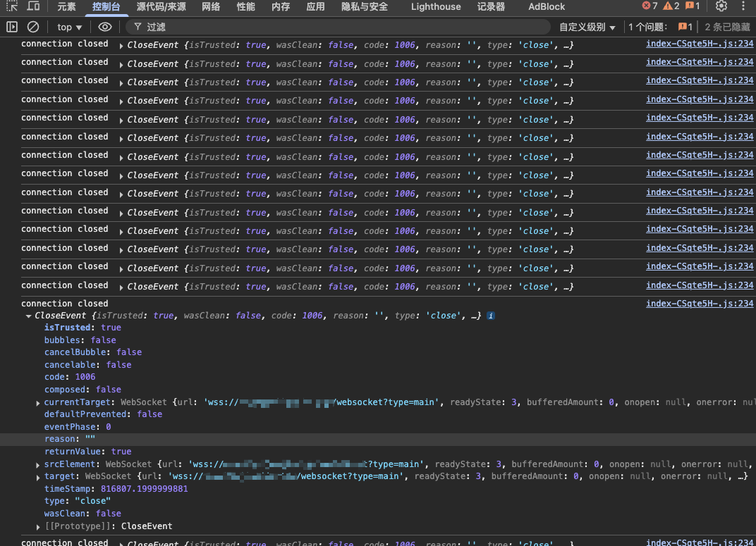Click the filter funnel icon
756x546 pixels.
(x=138, y=27)
